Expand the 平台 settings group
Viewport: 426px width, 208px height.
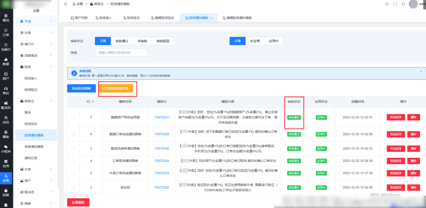(x=36, y=21)
